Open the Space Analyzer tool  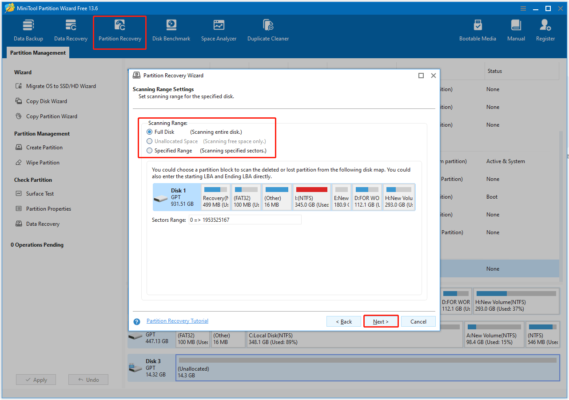point(219,31)
